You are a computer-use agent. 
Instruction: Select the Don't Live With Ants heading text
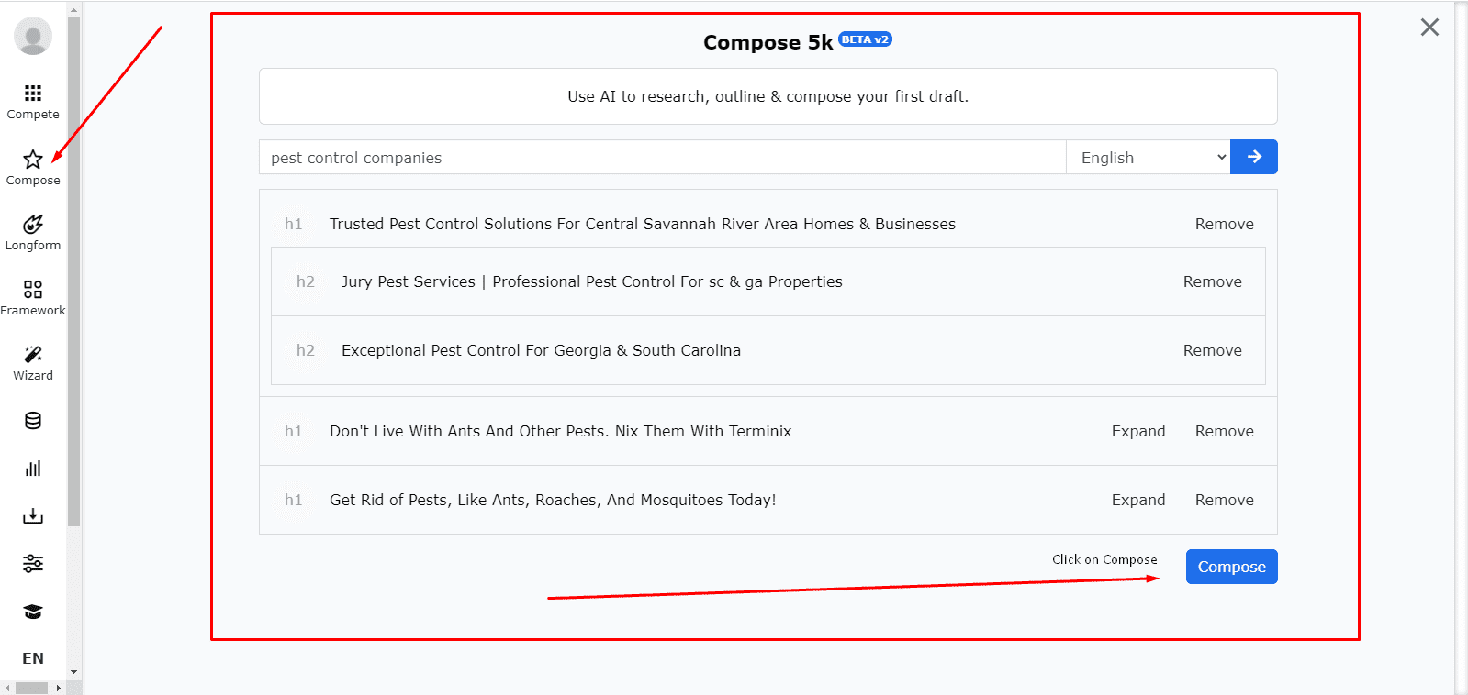point(560,431)
